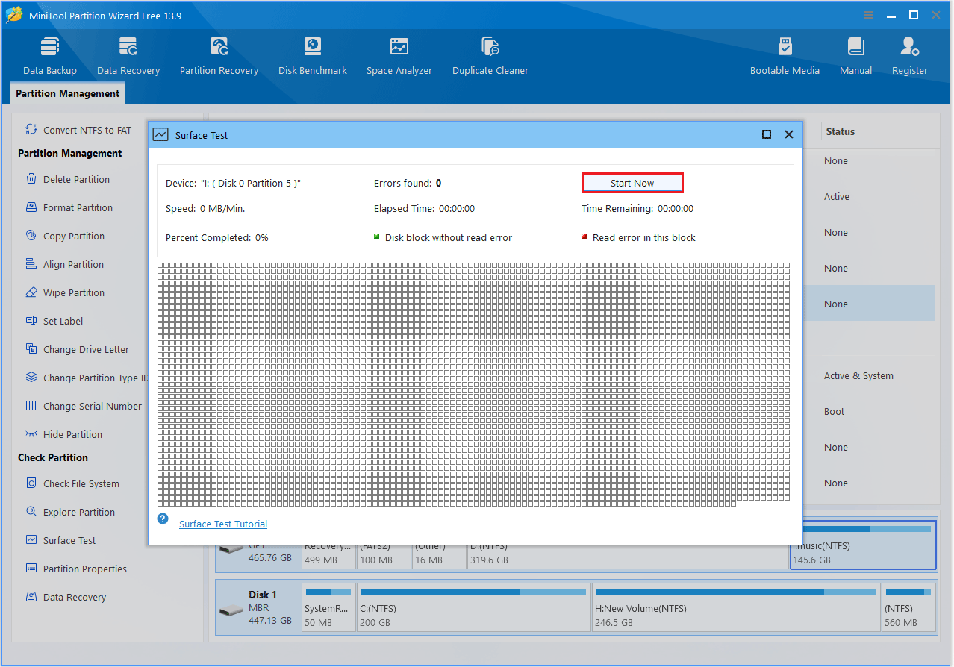The image size is (954, 667).
Task: Select the row with Boot status
Action: (x=870, y=411)
